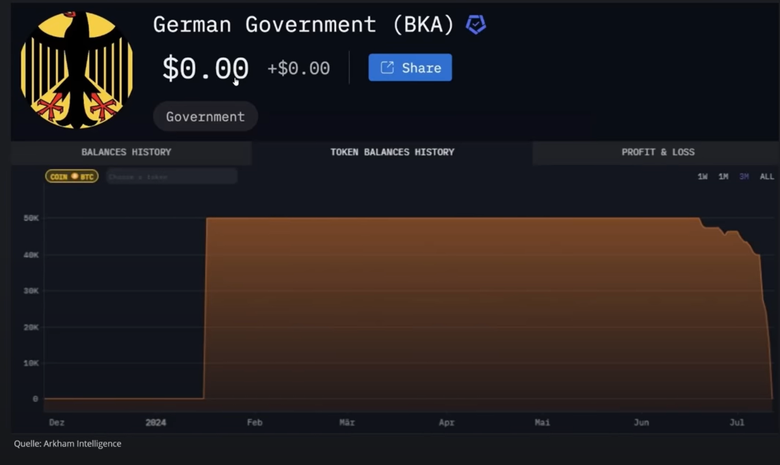
Task: Click the German eagle coat of arms logo
Action: click(76, 69)
